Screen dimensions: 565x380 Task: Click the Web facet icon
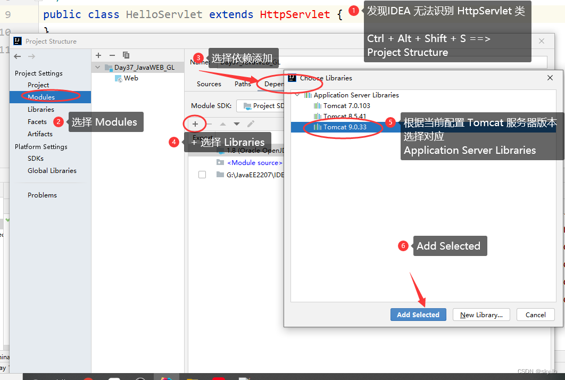[118, 78]
